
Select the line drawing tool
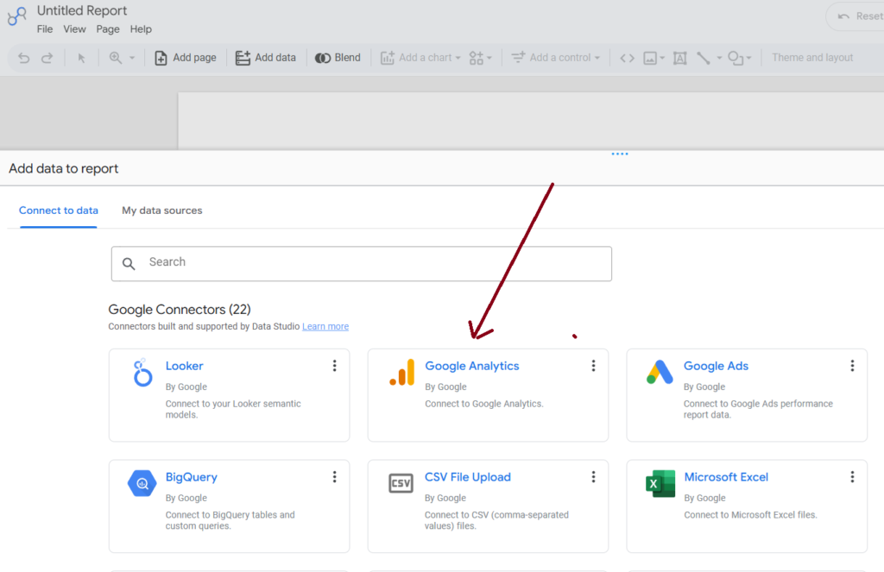pos(703,58)
